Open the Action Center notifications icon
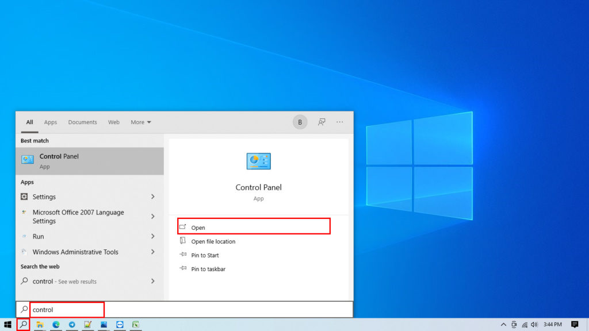 (x=575, y=325)
